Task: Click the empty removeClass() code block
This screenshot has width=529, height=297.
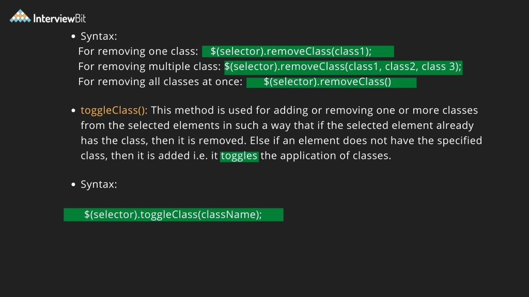Action: (x=331, y=82)
